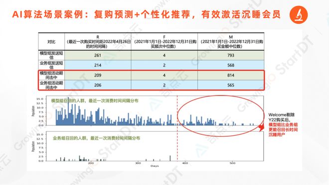Click the row label '模型组活动期间击中'
The height and width of the screenshot is (185, 329).
(x=51, y=75)
